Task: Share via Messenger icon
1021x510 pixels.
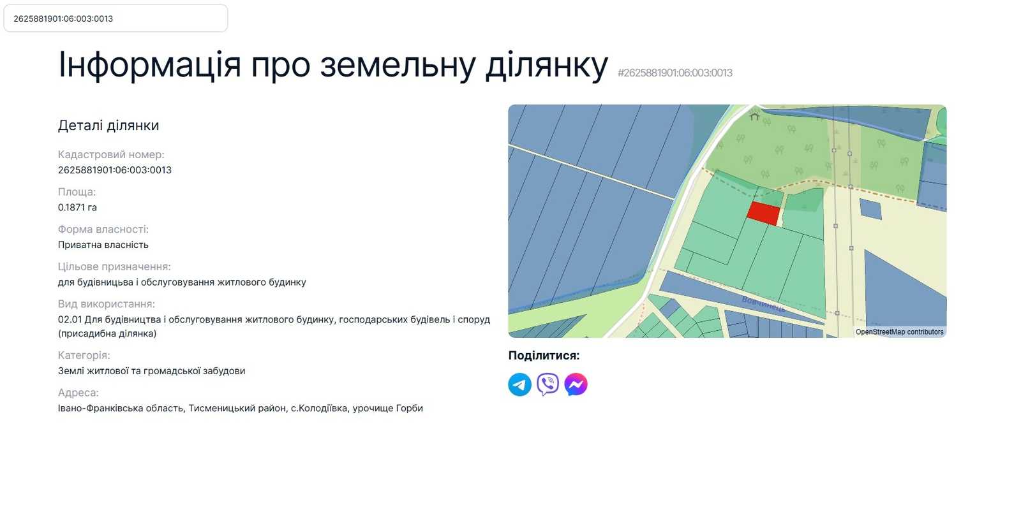Action: click(576, 384)
